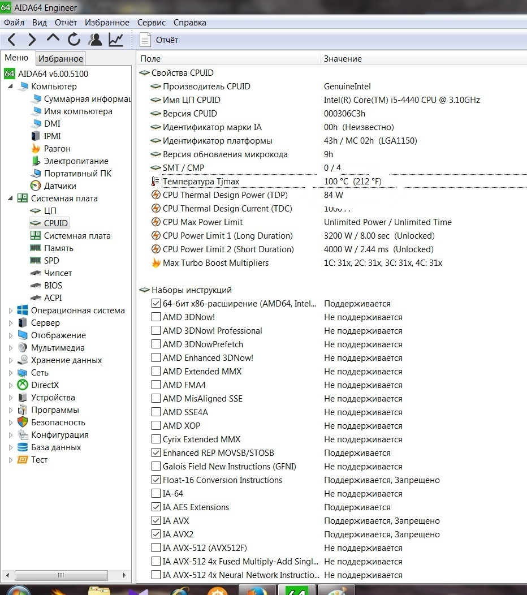Click the sidebar scrollbar left arrow

(7, 575)
